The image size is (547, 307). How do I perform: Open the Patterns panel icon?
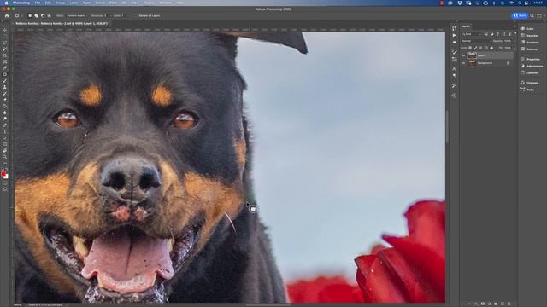522,49
